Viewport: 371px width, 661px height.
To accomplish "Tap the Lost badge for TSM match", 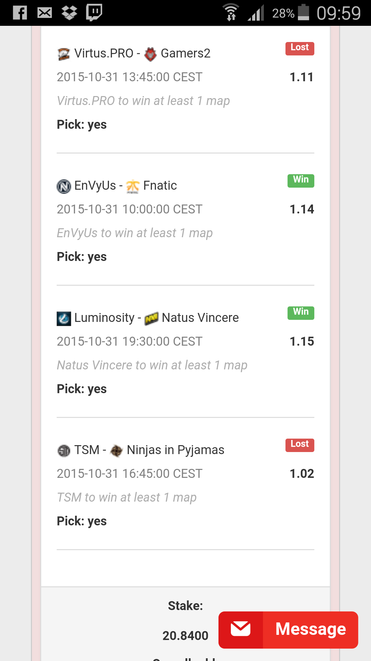I will click(300, 445).
